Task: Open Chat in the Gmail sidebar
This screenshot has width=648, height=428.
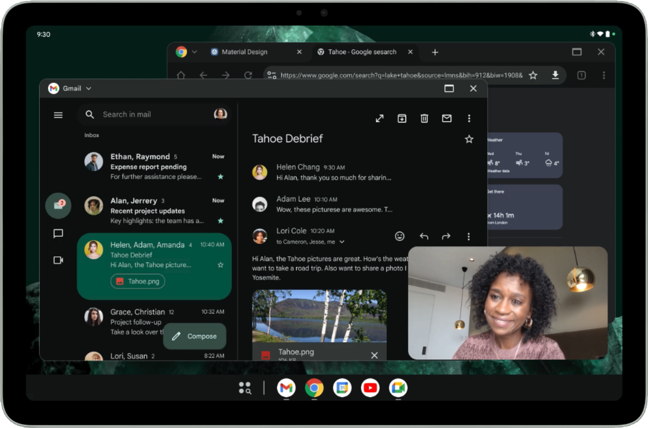Action: [x=58, y=233]
